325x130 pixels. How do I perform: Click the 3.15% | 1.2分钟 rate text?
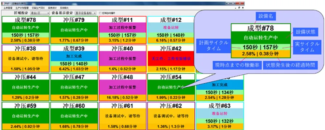click(123, 40)
